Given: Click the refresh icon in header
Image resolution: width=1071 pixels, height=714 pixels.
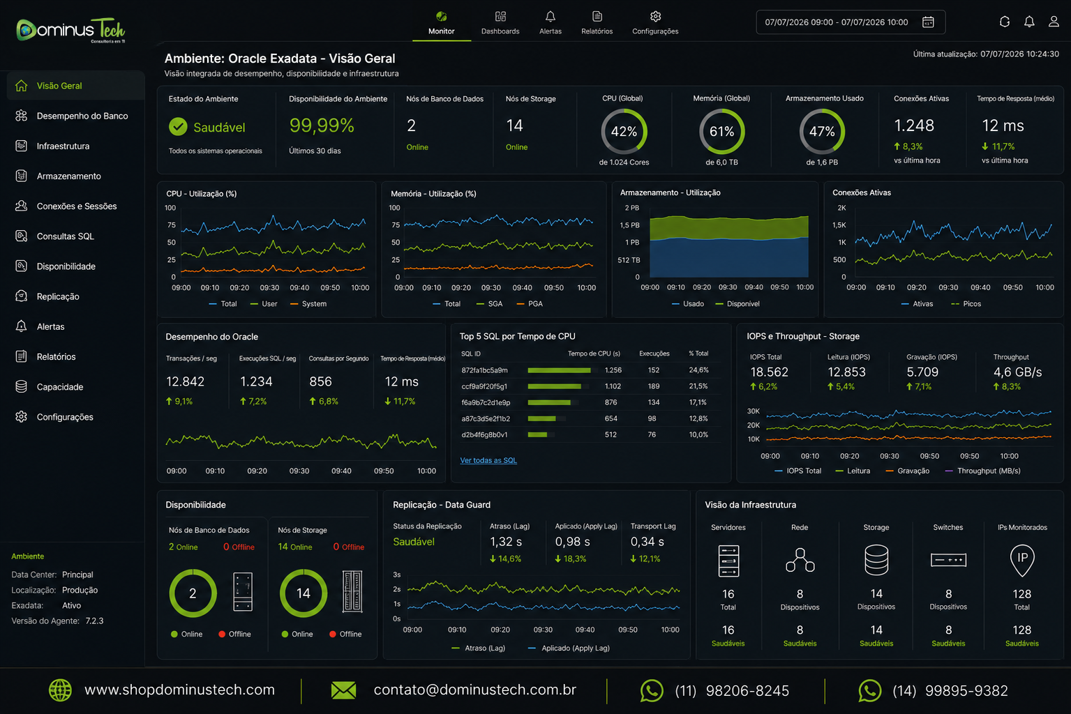Looking at the screenshot, I should [x=1005, y=22].
